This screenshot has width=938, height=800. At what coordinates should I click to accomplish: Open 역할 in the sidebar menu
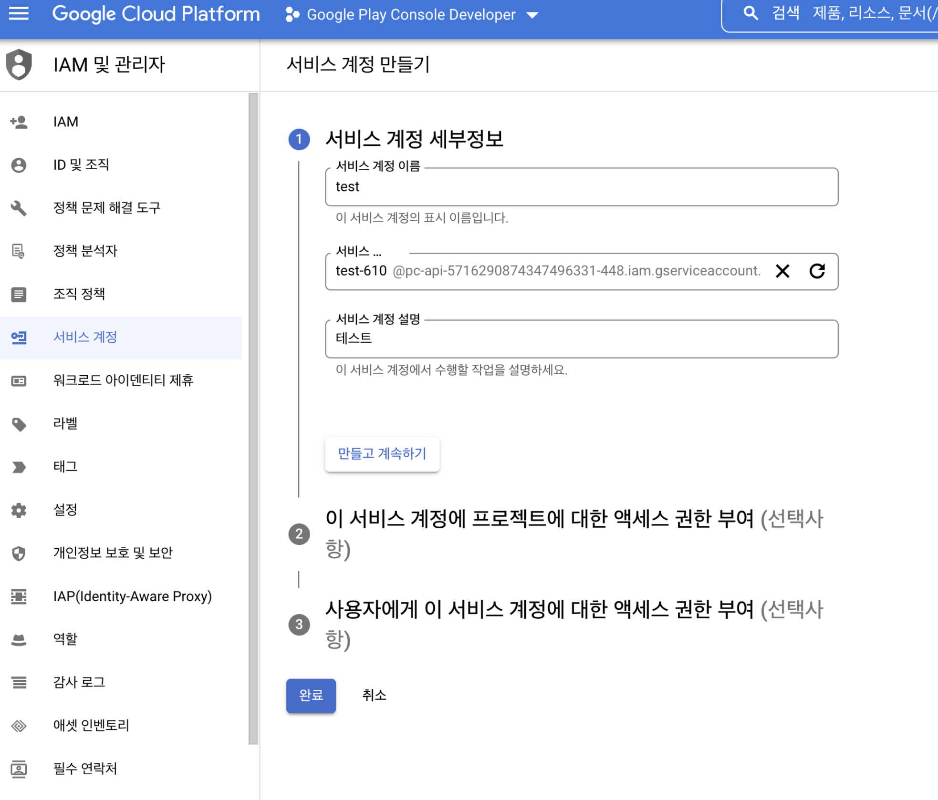[65, 639]
